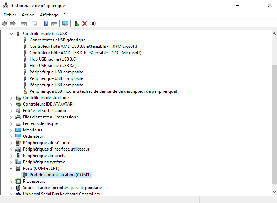Expand the Lecteurs de disque node
This screenshot has width=277, height=203.
pos(11,124)
